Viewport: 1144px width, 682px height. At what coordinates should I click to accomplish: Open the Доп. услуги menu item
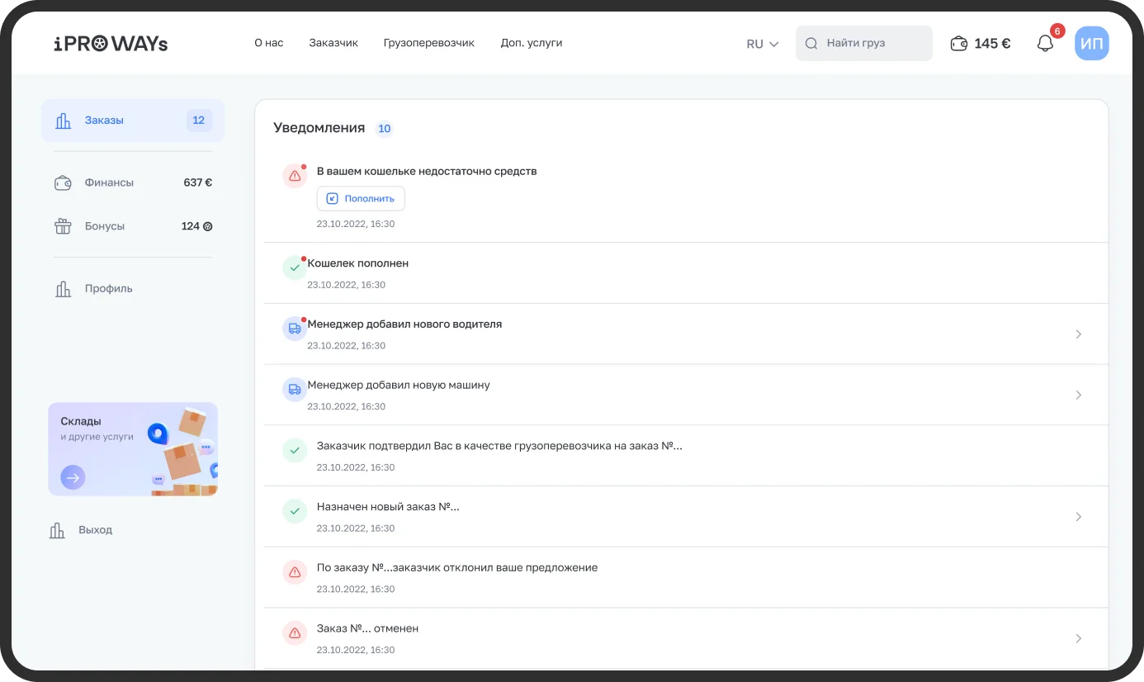pyautogui.click(x=531, y=43)
